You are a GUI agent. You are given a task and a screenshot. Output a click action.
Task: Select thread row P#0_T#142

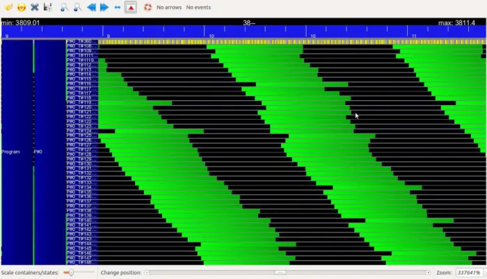coord(81,230)
